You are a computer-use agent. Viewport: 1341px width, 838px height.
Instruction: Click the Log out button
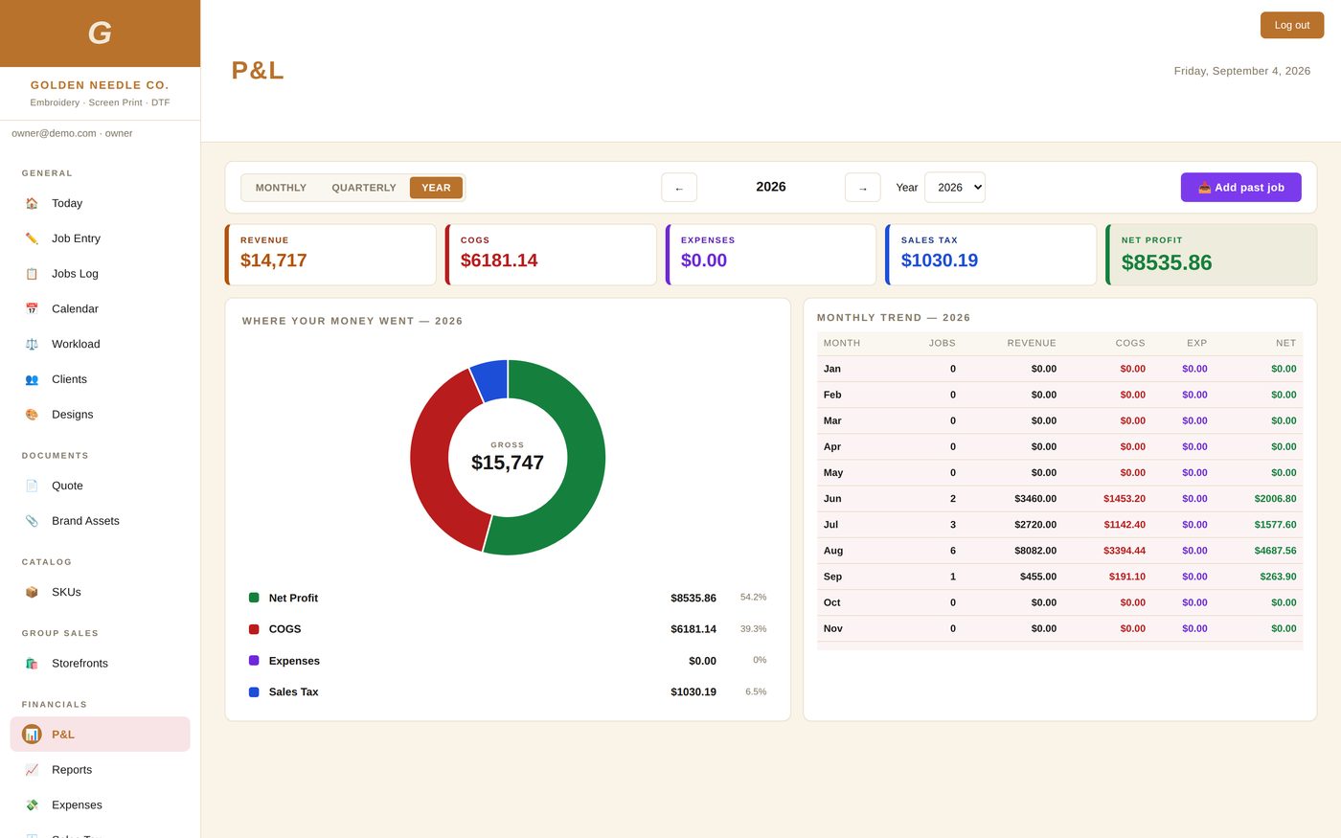1291,25
